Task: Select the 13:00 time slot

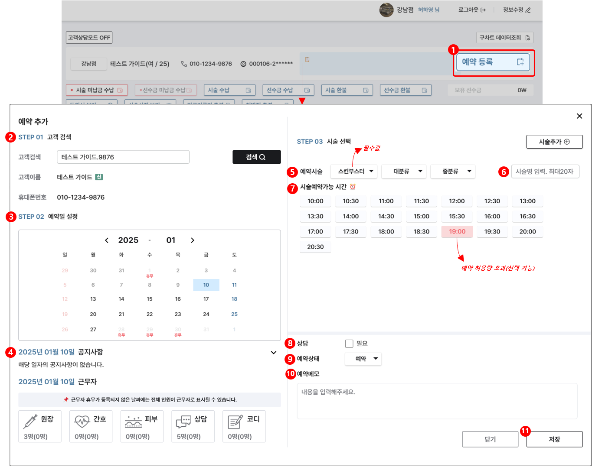Action: coord(527,201)
